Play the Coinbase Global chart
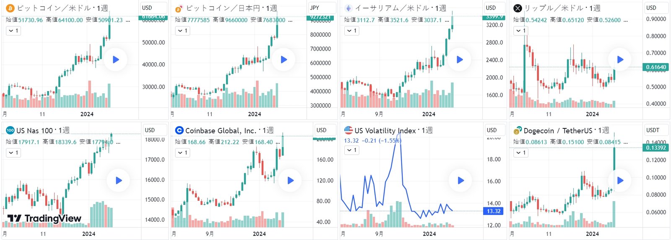Image resolution: width=671 pixels, height=240 pixels. 290,181
